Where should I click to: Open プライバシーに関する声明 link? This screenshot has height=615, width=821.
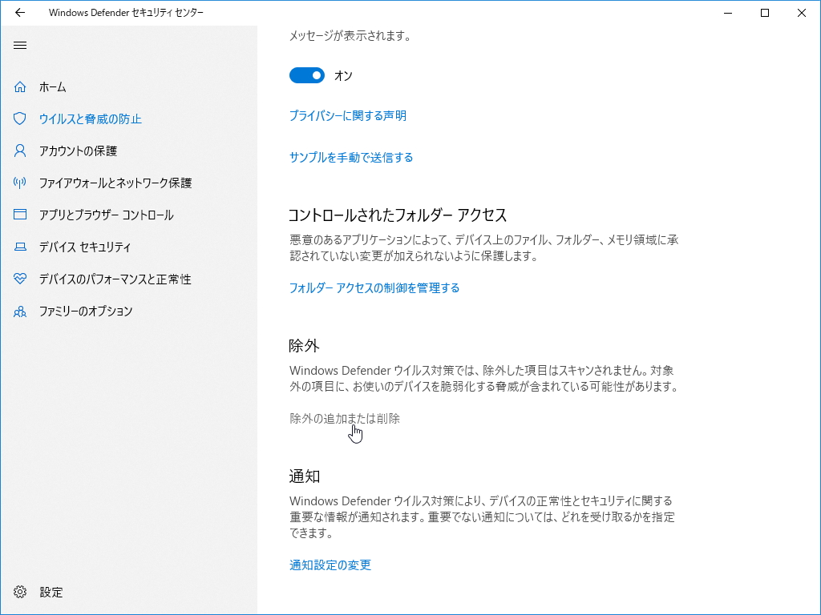[348, 115]
